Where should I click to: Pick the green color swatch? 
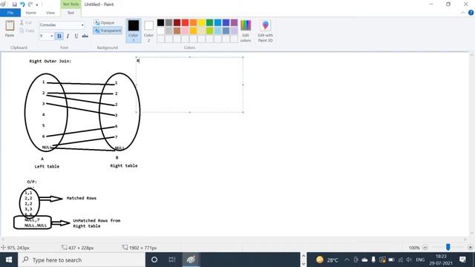(209, 22)
